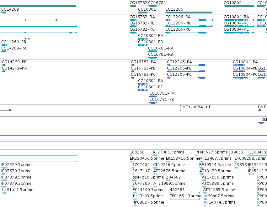The image size is (267, 207).
Task: Click EST EK290456.5prime
Action: [147, 158]
